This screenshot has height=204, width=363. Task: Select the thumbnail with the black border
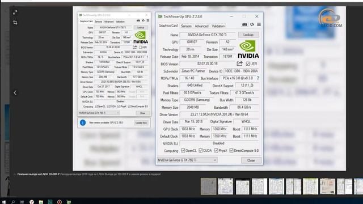243,186
